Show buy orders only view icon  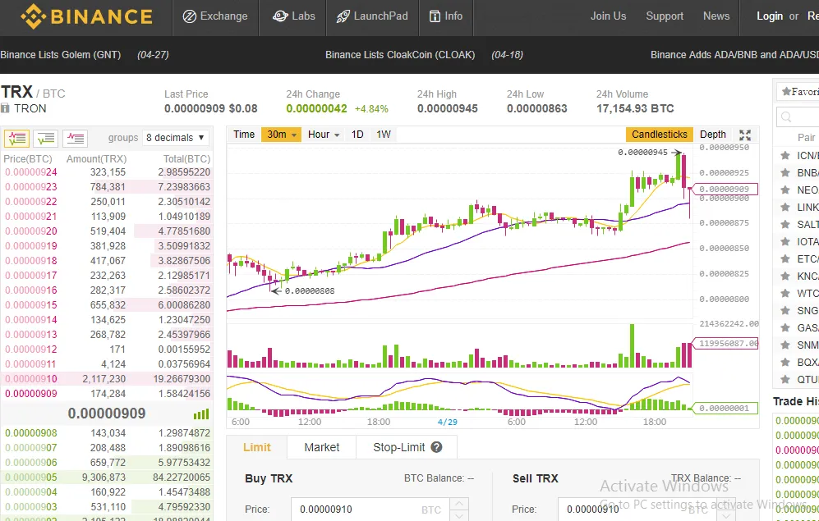(x=46, y=138)
